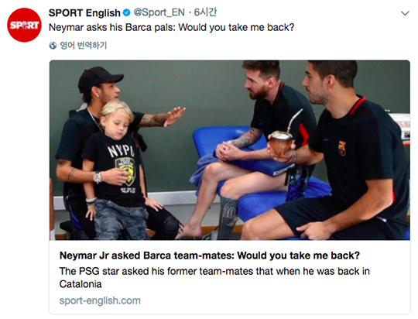Open the red SPORT profile avatar
Viewport: 418px width, 319px height.
[x=24, y=25]
